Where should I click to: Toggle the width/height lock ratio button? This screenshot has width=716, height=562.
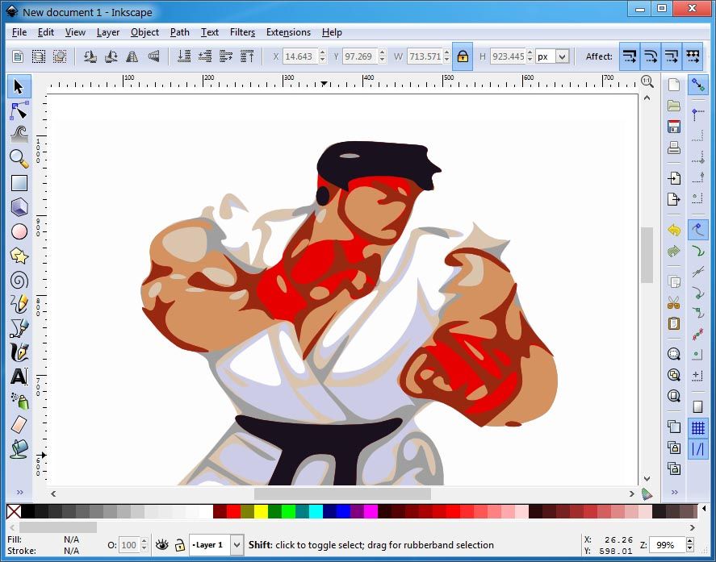click(x=463, y=56)
